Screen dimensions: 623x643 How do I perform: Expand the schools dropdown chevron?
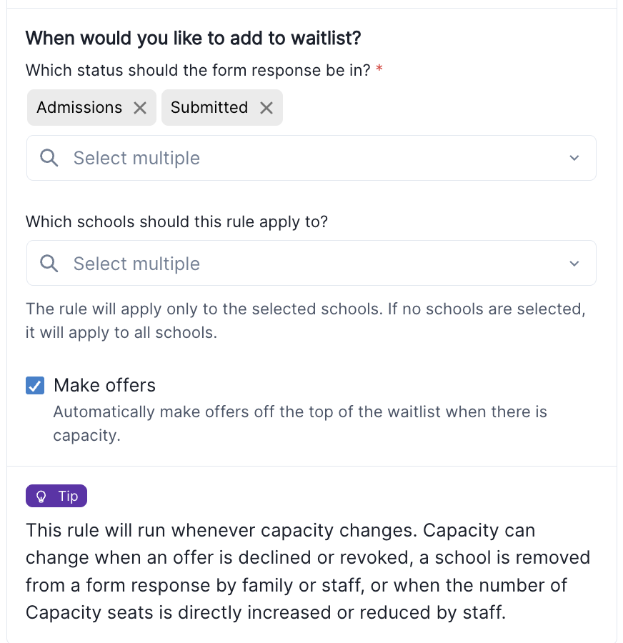pos(574,263)
